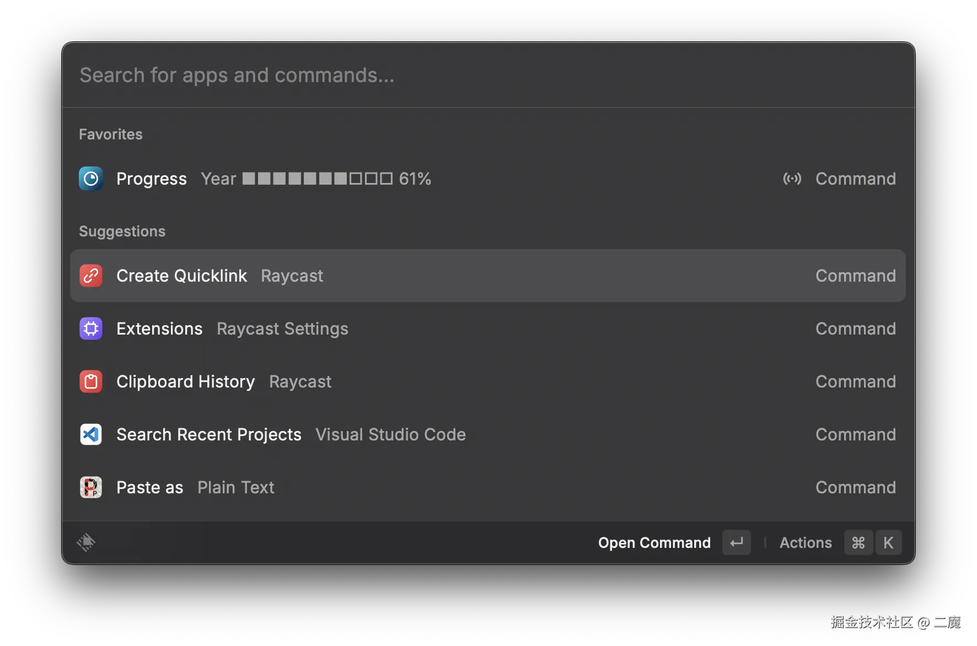This screenshot has width=977, height=646.
Task: Click Command label on Progress row
Action: (856, 179)
